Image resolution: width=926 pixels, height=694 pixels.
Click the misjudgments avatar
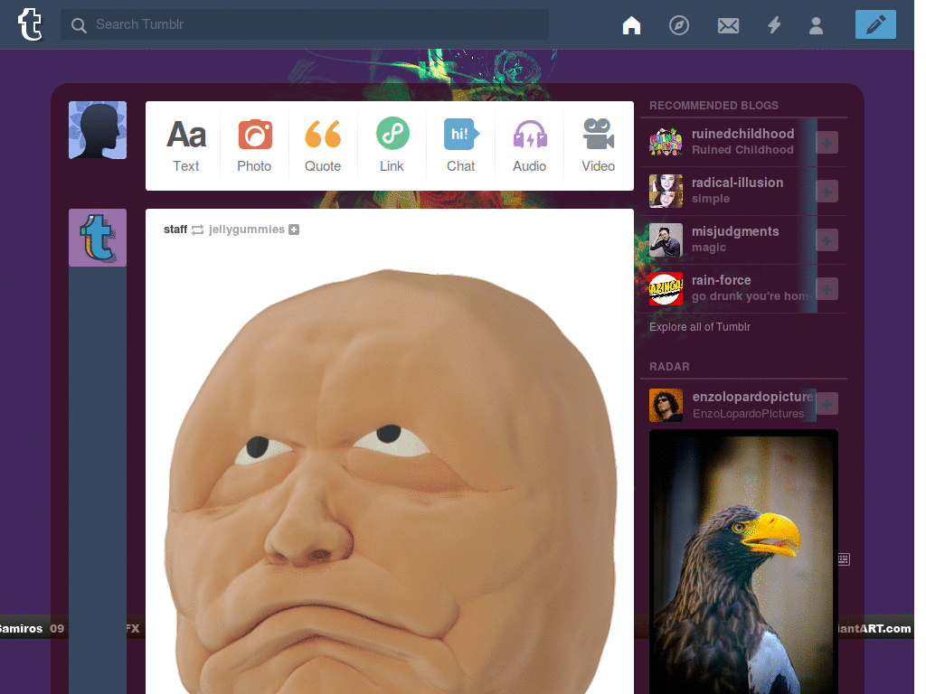[x=666, y=239]
